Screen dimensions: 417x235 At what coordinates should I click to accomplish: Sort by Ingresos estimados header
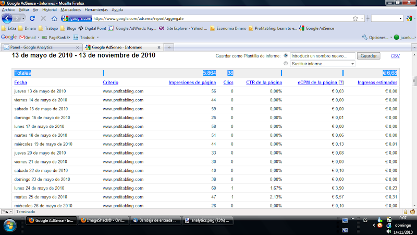pyautogui.click(x=377, y=83)
